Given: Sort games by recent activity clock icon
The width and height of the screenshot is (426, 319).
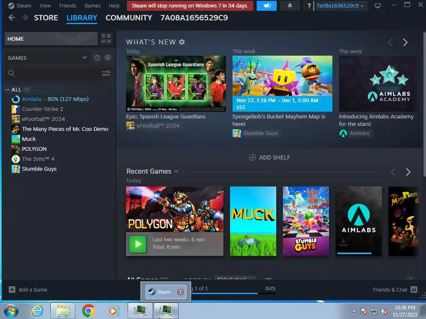Looking at the screenshot, I should click(97, 57).
